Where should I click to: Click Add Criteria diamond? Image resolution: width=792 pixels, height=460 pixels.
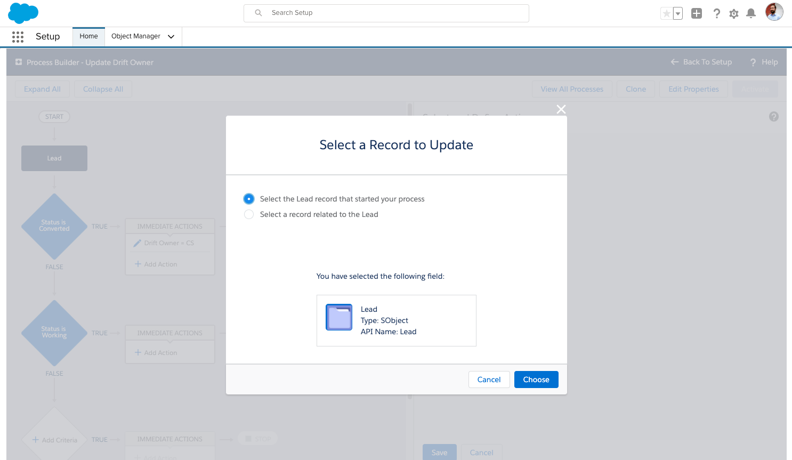tap(54, 439)
